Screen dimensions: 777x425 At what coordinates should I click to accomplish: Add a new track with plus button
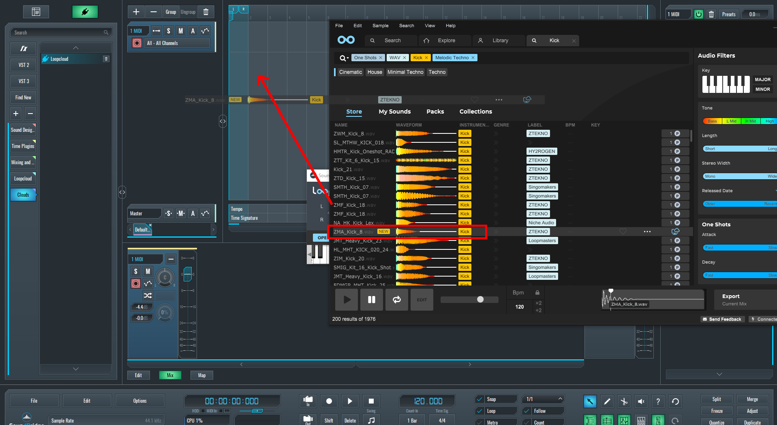[x=136, y=12]
